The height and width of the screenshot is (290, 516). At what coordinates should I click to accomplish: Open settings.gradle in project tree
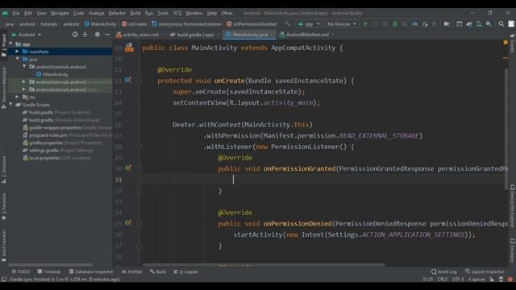(58, 151)
